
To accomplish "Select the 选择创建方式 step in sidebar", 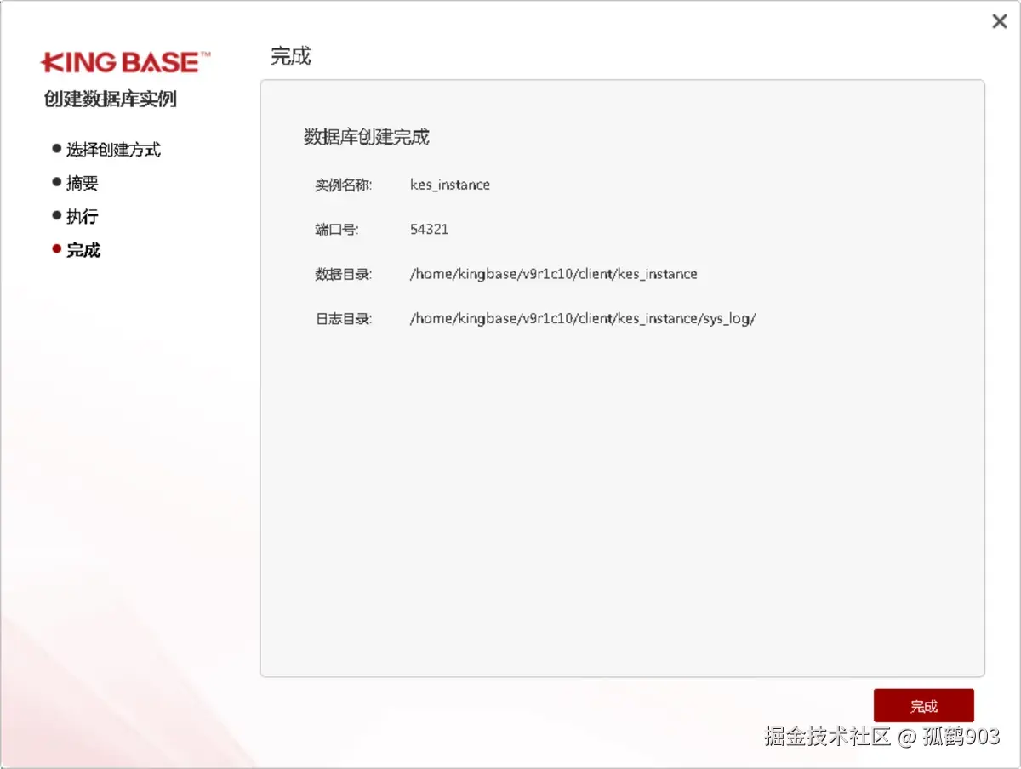I will [x=113, y=150].
